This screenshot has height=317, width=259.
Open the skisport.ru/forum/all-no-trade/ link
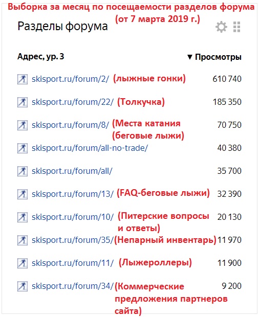(x=90, y=148)
